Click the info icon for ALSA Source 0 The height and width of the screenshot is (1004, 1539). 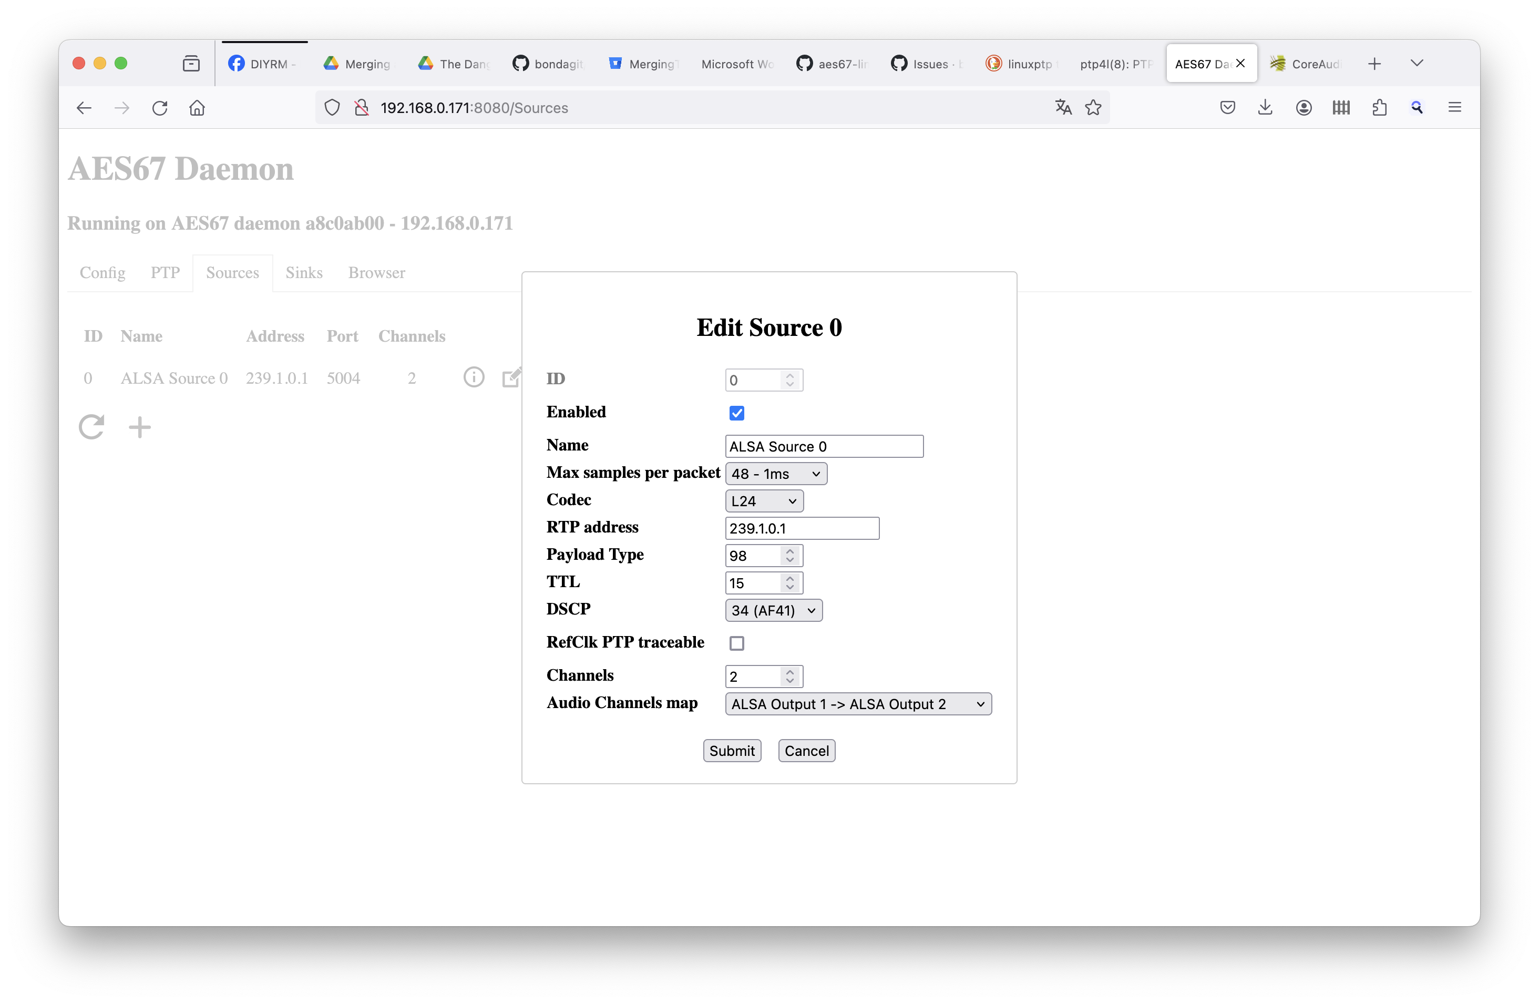pos(474,377)
